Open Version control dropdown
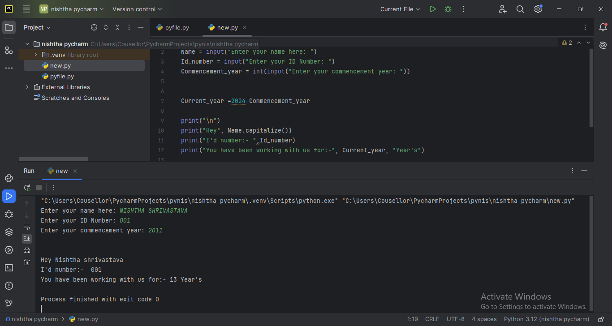This screenshot has height=326, width=612. [x=137, y=9]
